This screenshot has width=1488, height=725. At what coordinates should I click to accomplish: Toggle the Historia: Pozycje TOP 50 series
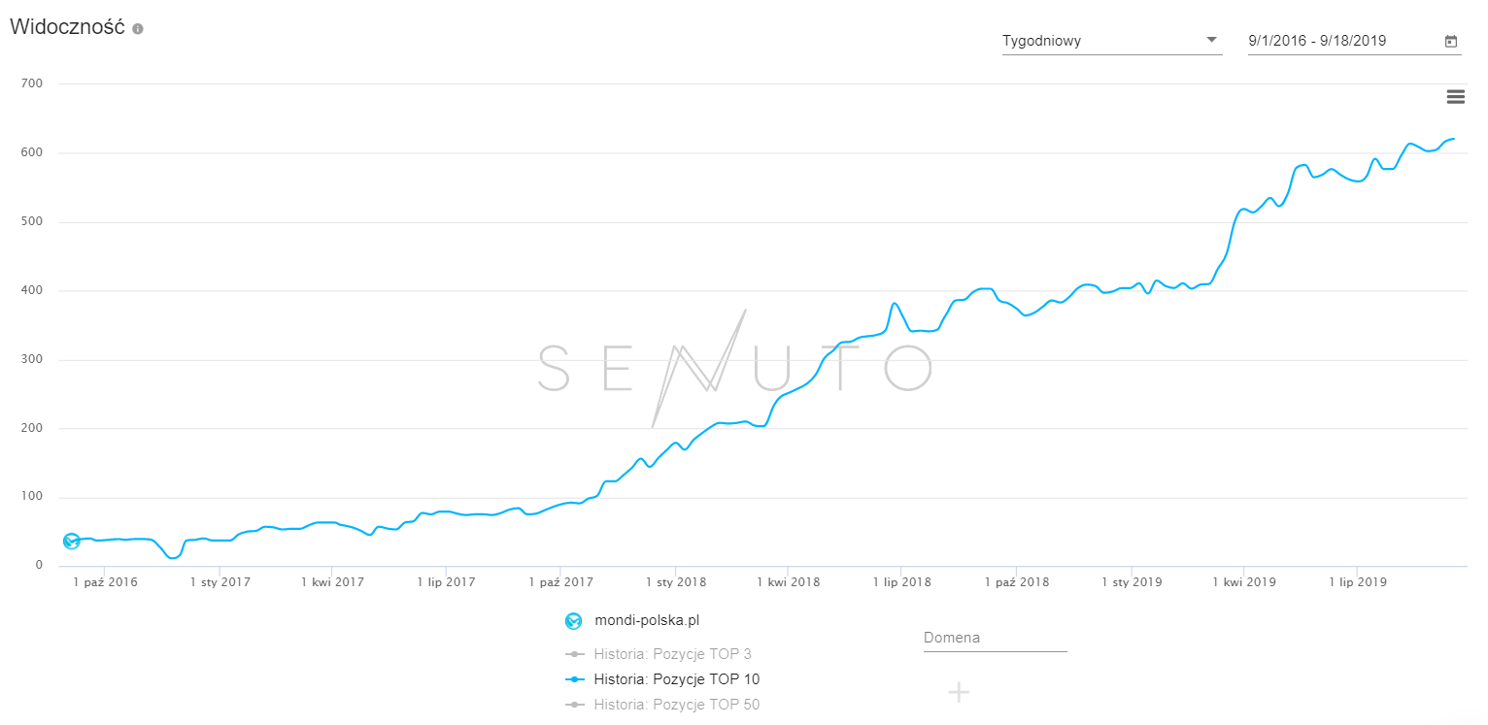[676, 705]
